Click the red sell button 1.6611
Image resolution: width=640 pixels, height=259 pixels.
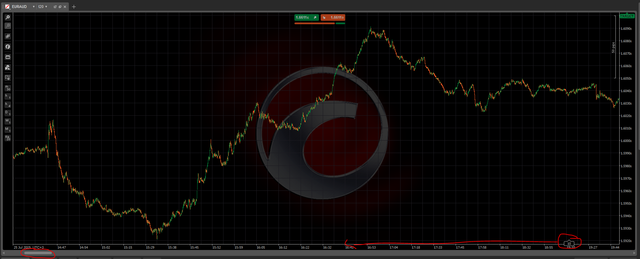tap(333, 17)
